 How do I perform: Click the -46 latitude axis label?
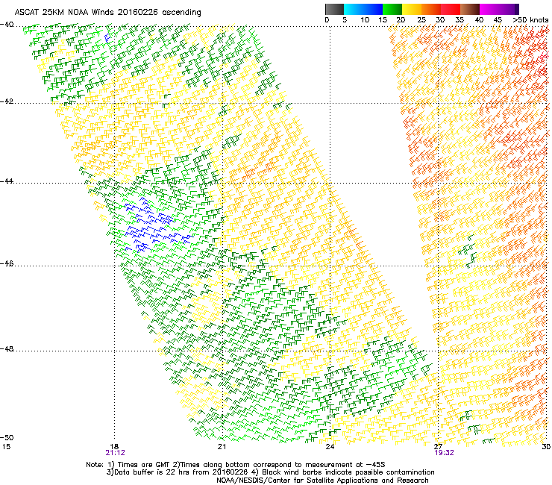(7, 263)
